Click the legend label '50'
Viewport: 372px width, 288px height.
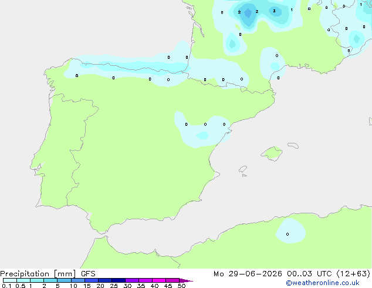[x=181, y=286]
